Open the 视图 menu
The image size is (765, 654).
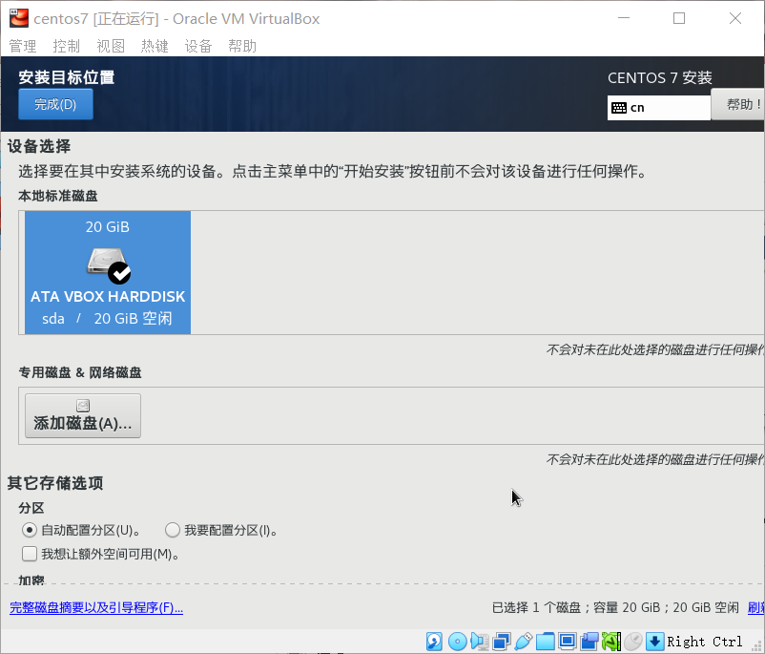coord(111,47)
